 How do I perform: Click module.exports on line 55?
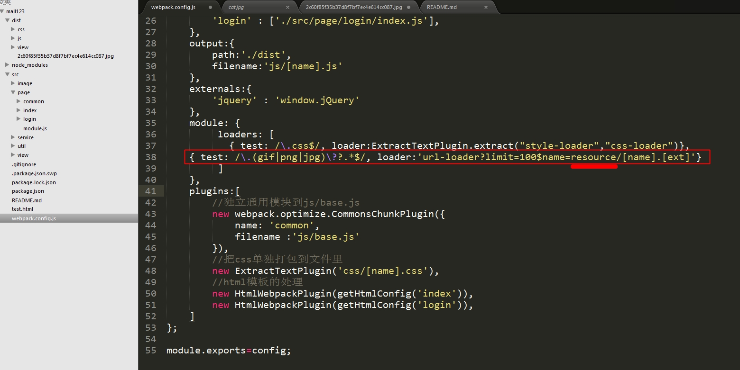[206, 351]
